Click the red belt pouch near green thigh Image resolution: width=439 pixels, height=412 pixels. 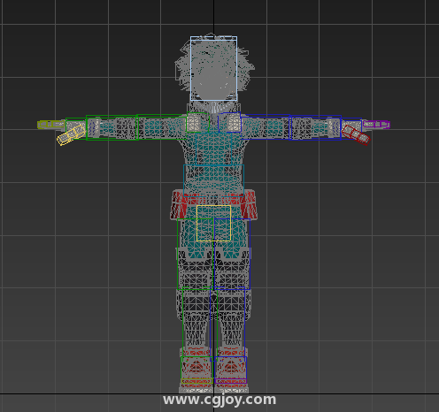coord(179,205)
